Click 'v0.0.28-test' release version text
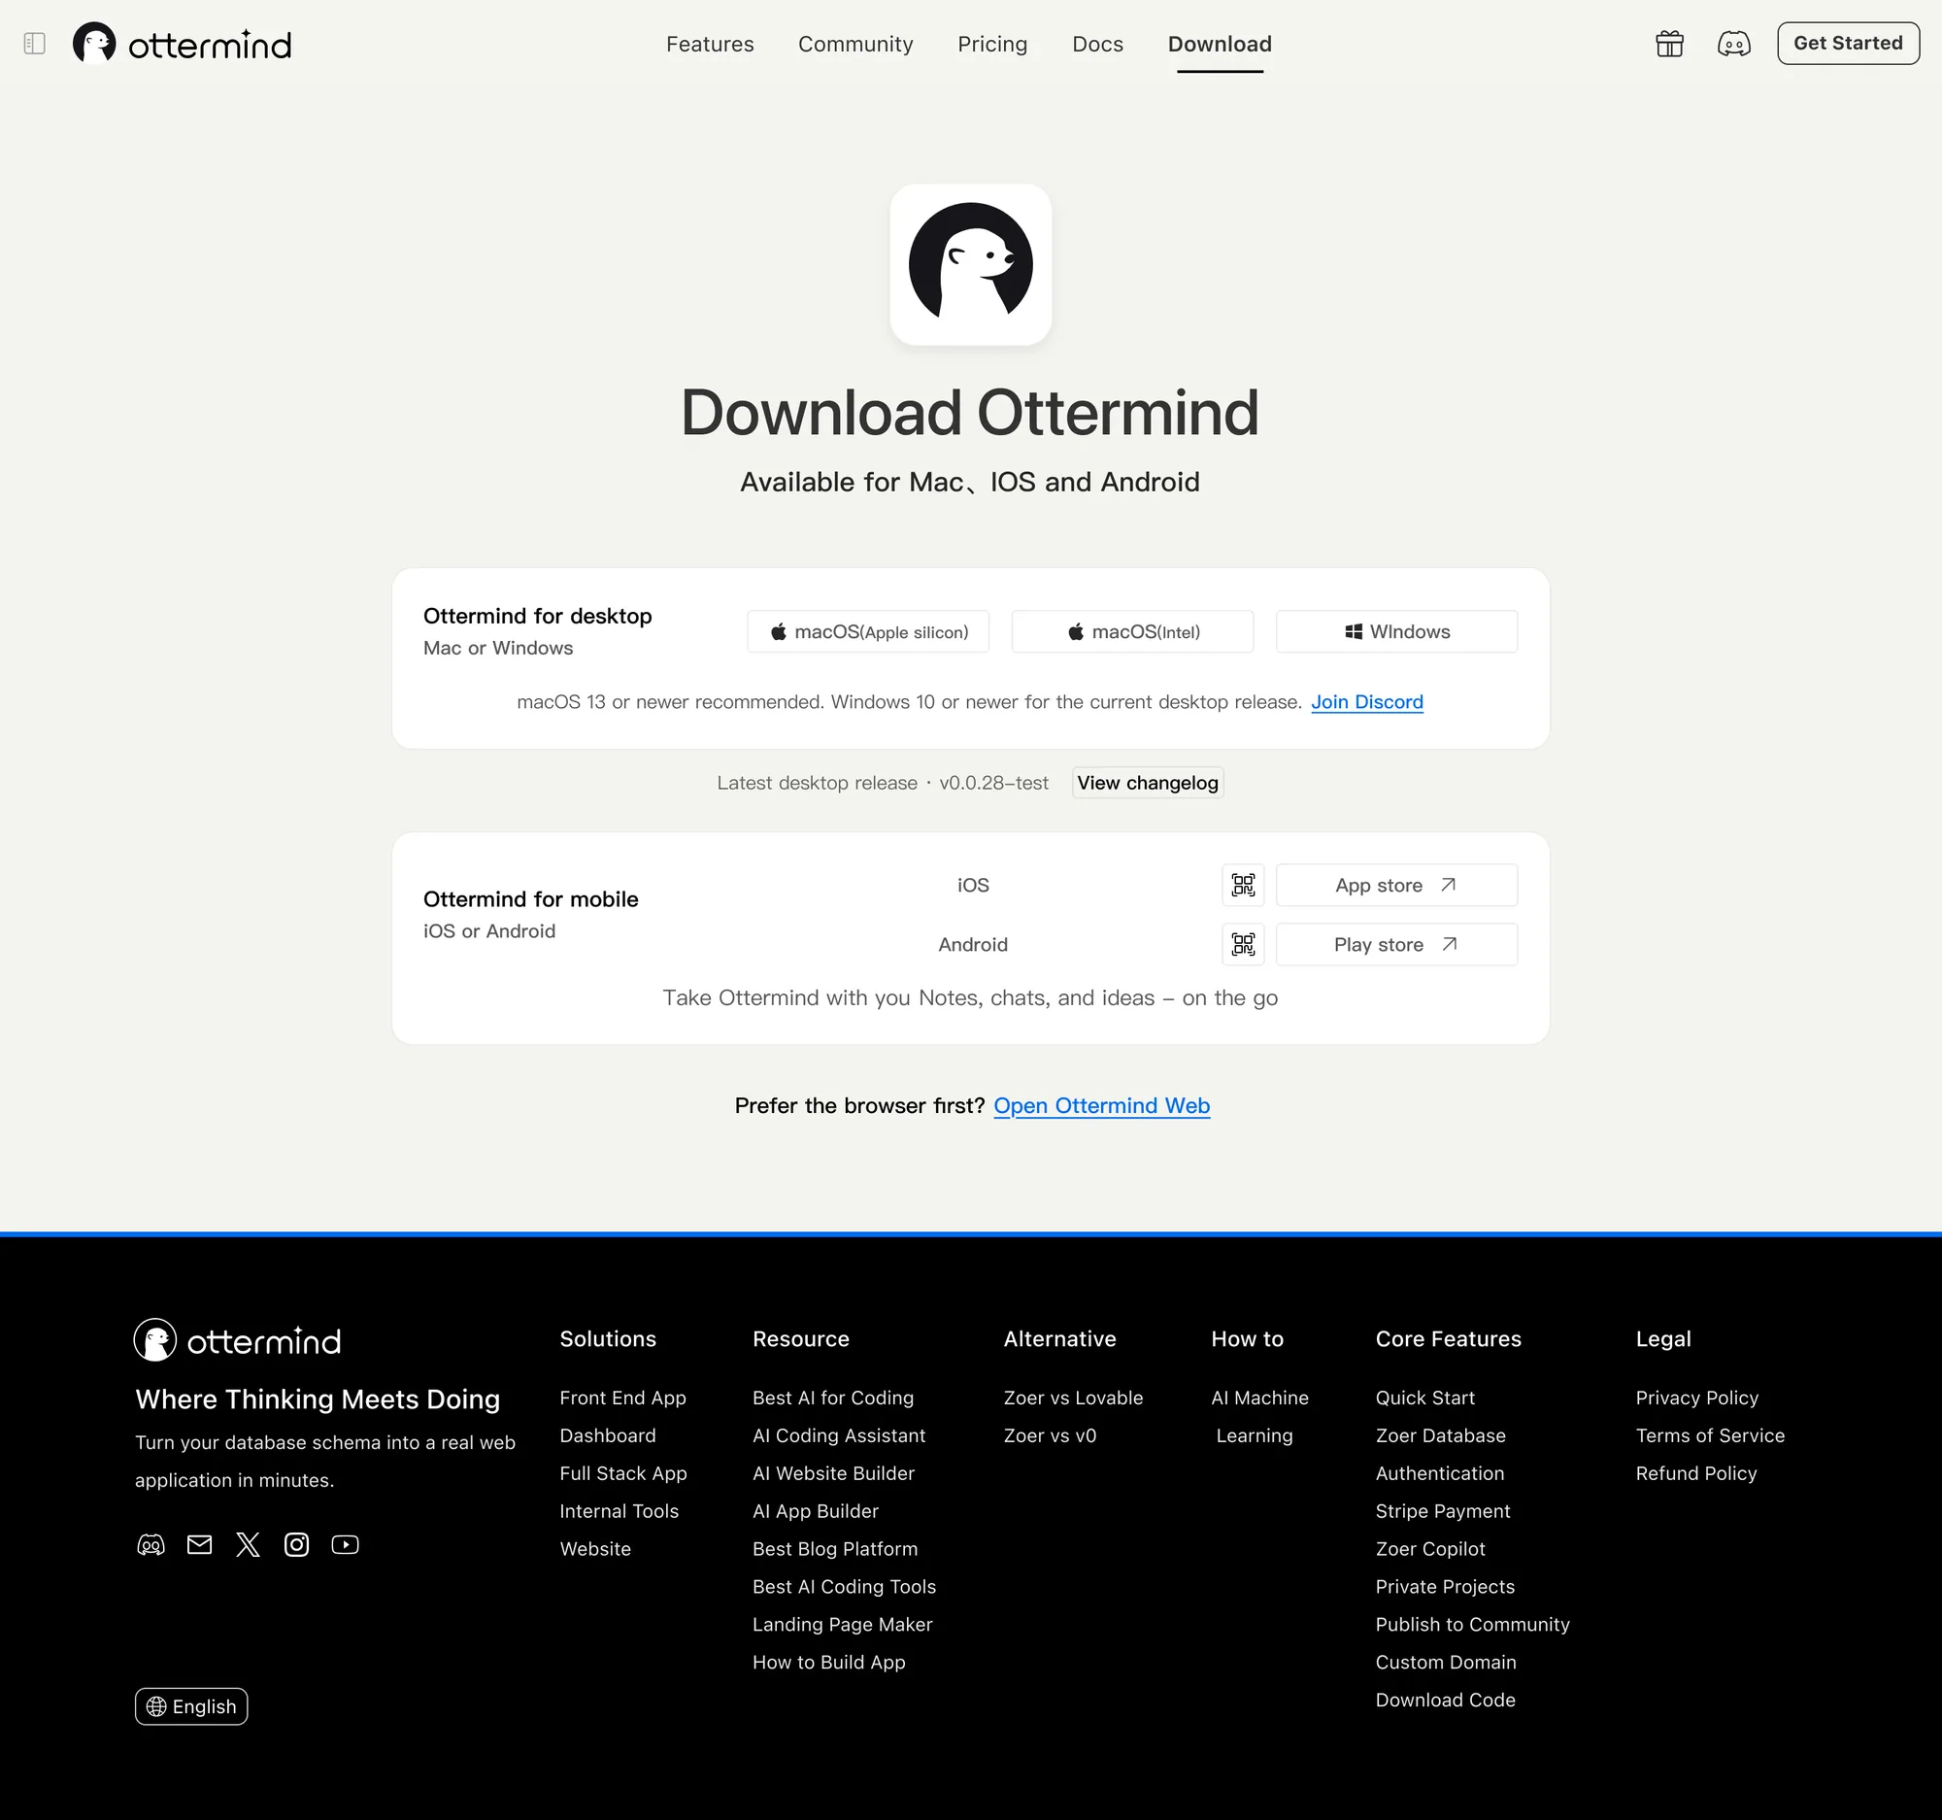Screen dimensions: 1942x1820 pos(993,784)
